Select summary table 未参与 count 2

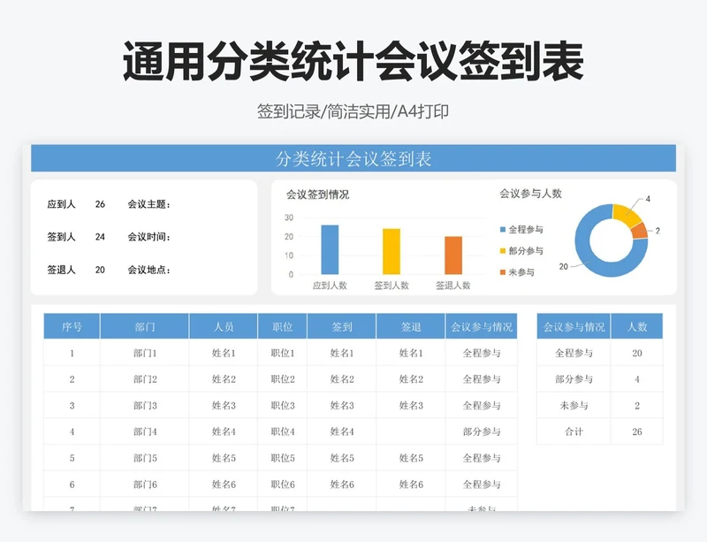pos(636,405)
